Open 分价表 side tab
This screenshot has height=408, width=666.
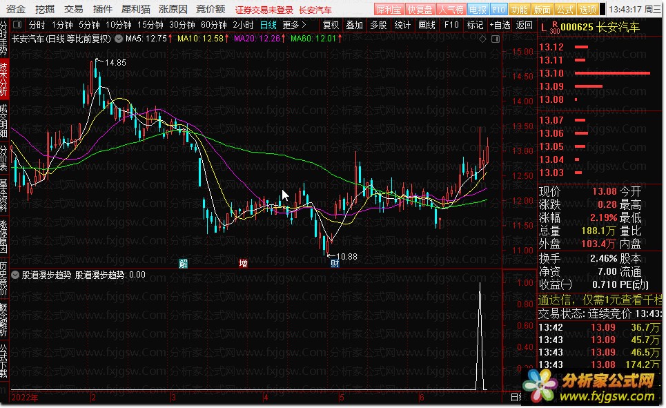click(4, 158)
